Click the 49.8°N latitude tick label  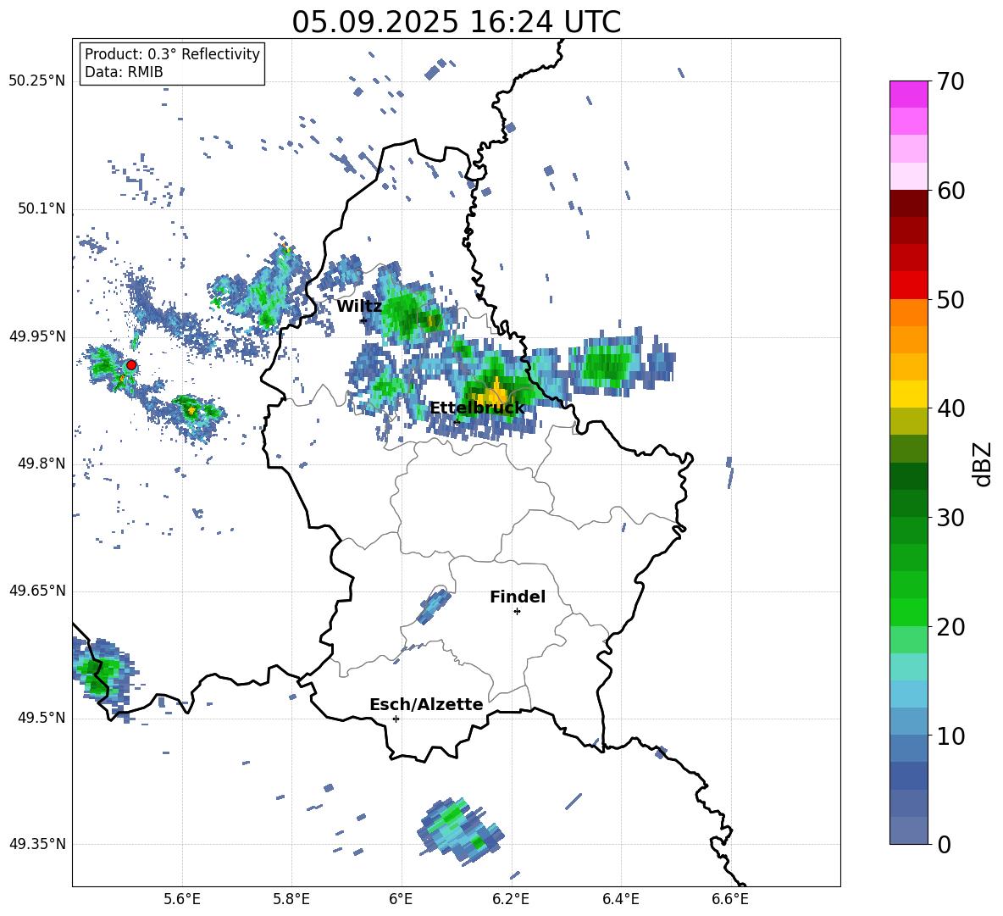[41, 464]
